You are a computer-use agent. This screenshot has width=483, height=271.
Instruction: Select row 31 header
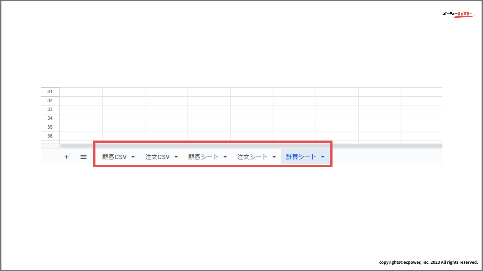[50, 92]
